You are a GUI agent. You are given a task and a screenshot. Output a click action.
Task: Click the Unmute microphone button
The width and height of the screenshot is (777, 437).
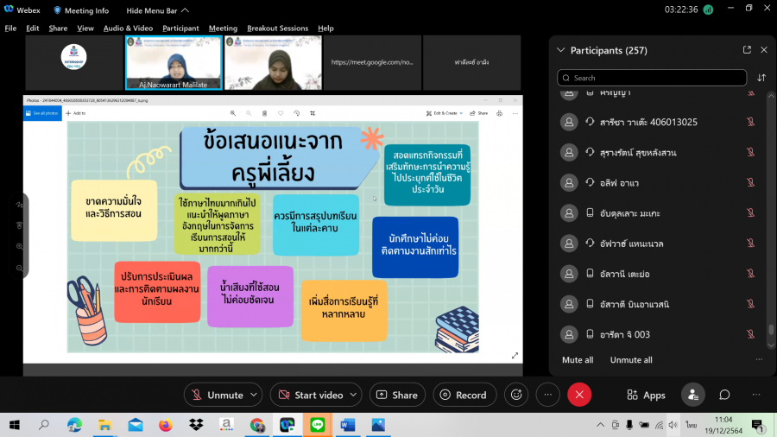(x=217, y=395)
